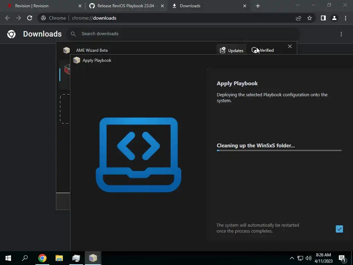This screenshot has width=353, height=265.
Task: Click the Chrome site info chip
Action: pyautogui.click(x=53, y=18)
